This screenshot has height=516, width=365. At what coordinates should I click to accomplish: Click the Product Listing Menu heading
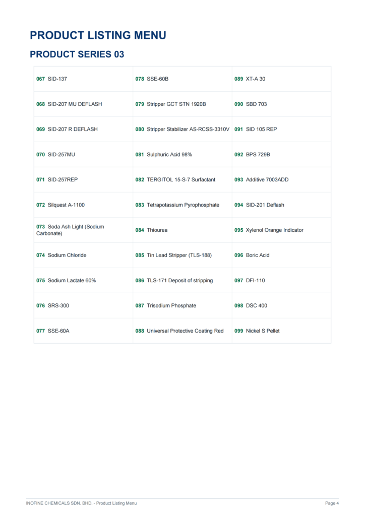[x=98, y=35]
